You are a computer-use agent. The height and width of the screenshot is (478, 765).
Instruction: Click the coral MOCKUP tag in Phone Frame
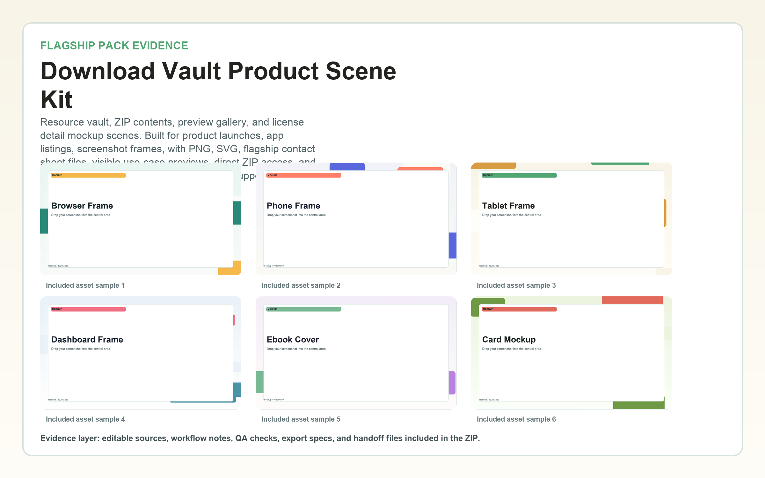(304, 175)
